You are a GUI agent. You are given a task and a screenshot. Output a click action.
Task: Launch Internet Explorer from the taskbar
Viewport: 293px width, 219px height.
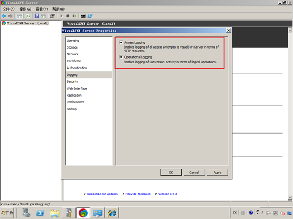point(112,213)
